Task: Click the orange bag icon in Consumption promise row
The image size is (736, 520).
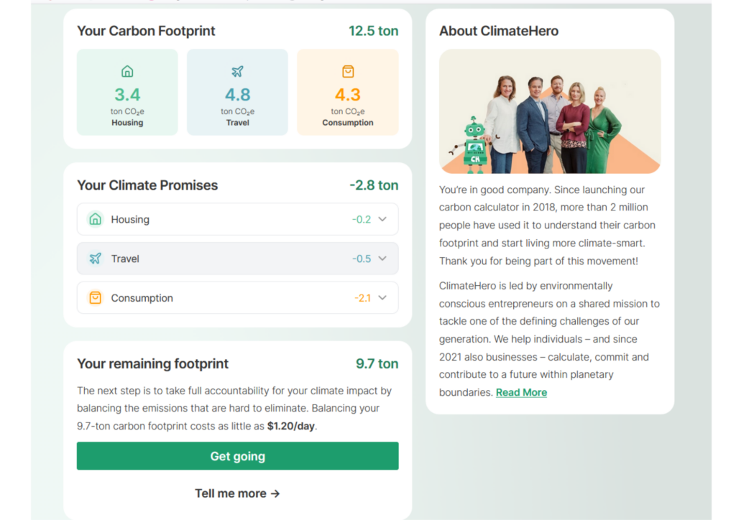Action: click(x=95, y=298)
